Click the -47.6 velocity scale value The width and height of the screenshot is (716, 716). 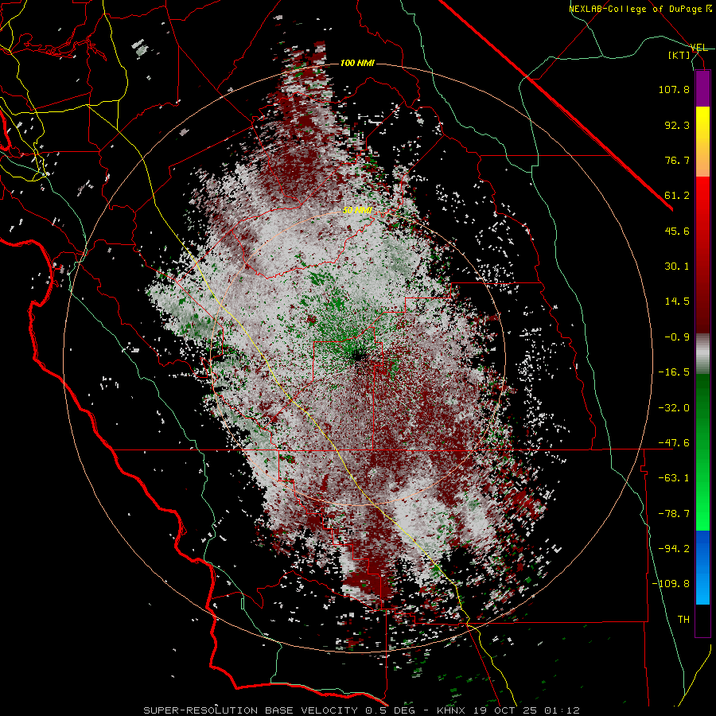tap(674, 443)
